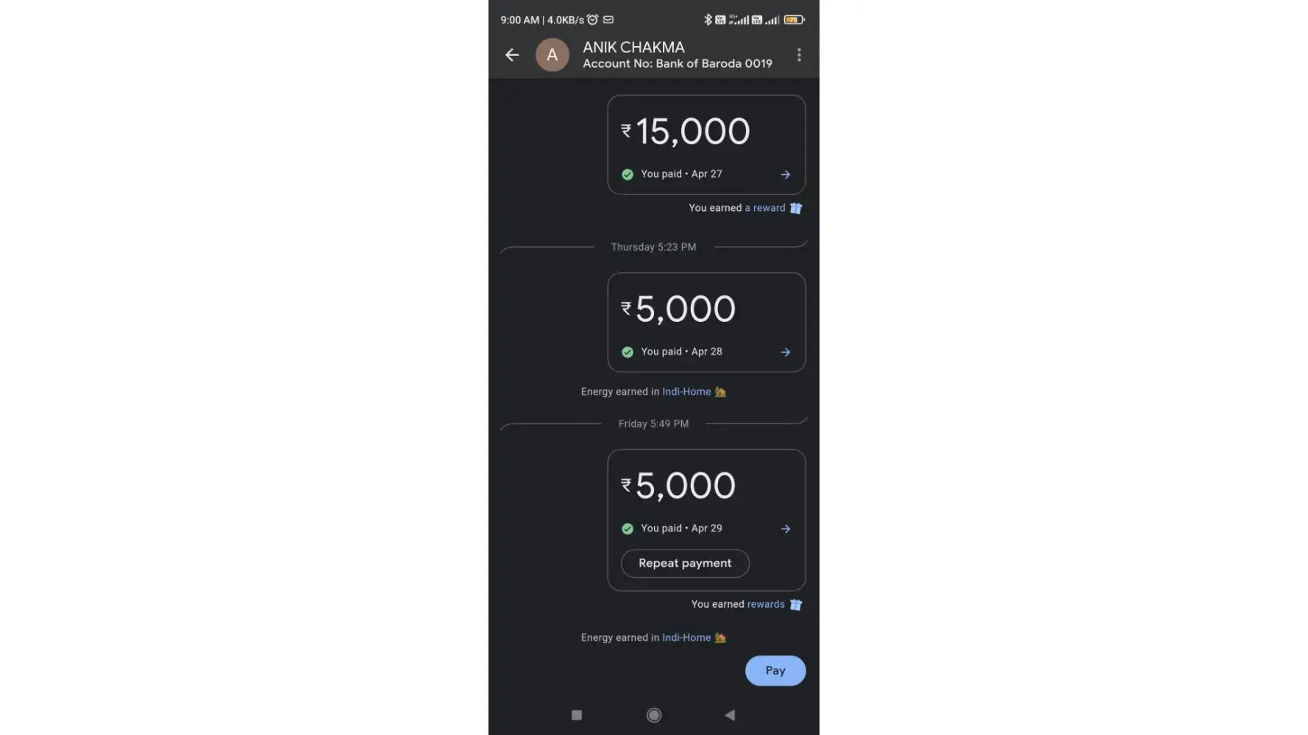Tap green checkmark on Apr 27 payment
The height and width of the screenshot is (735, 1308).
pos(628,174)
